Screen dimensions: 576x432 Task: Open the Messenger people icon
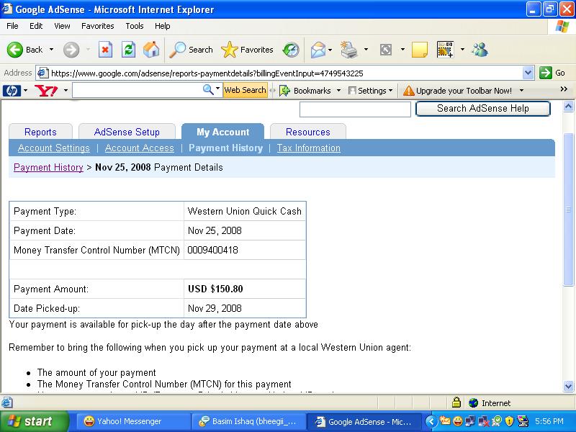click(480, 50)
